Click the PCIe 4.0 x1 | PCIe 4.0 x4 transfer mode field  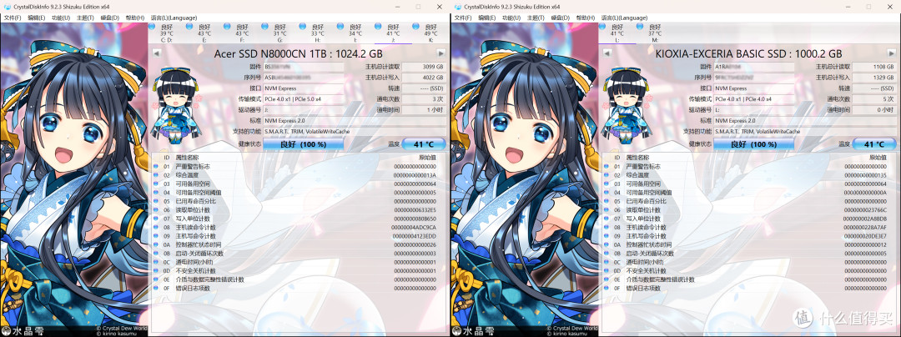tap(753, 99)
